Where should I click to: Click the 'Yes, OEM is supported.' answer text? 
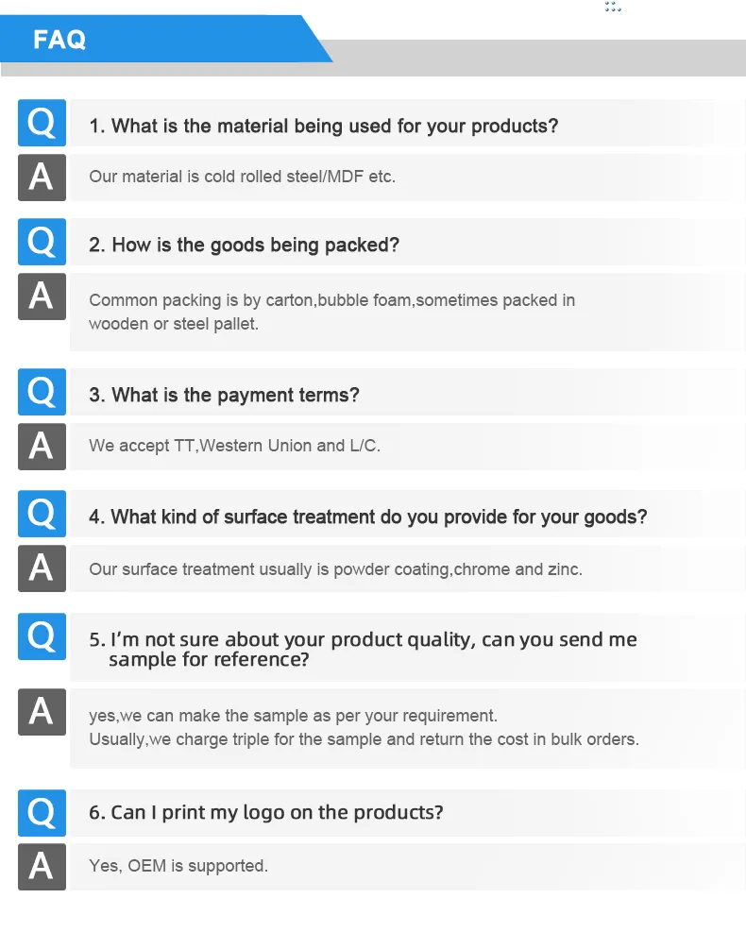(x=178, y=866)
